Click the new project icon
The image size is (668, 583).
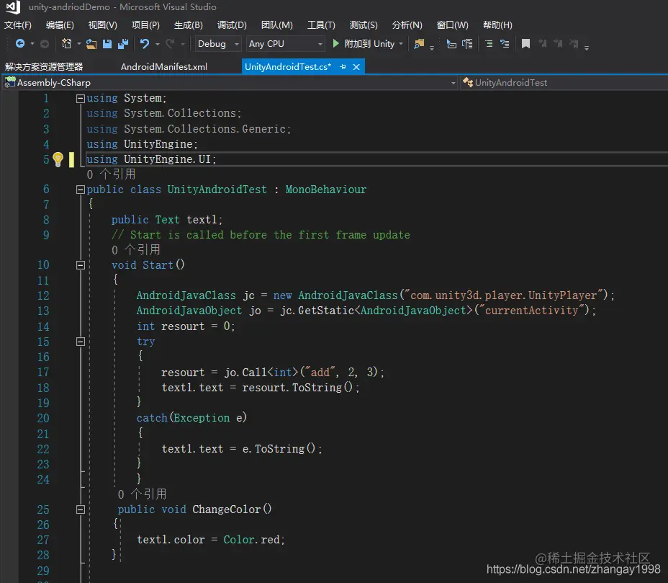[x=67, y=43]
